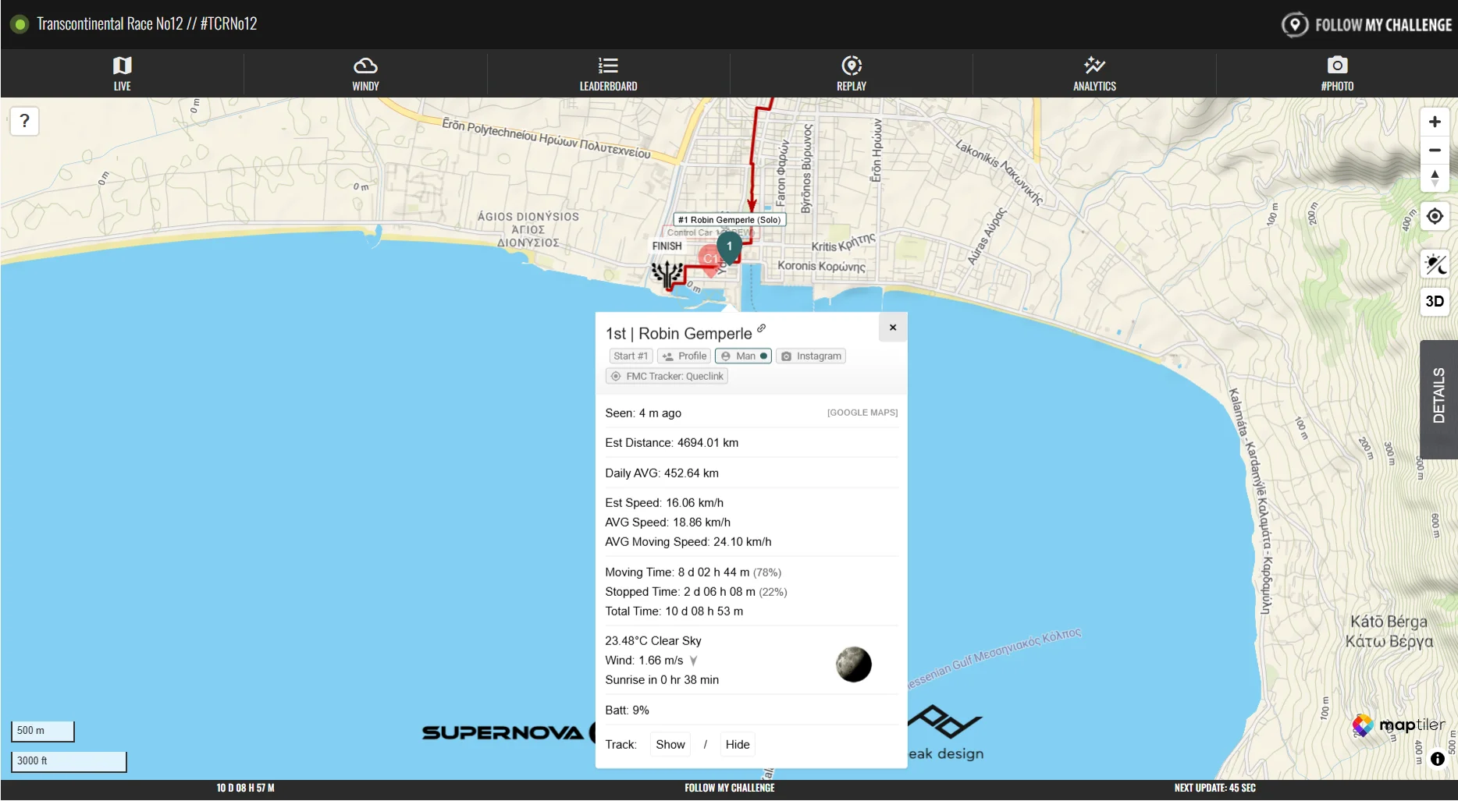Switch to the Windy tab
The height and width of the screenshot is (801, 1458).
coord(365,73)
